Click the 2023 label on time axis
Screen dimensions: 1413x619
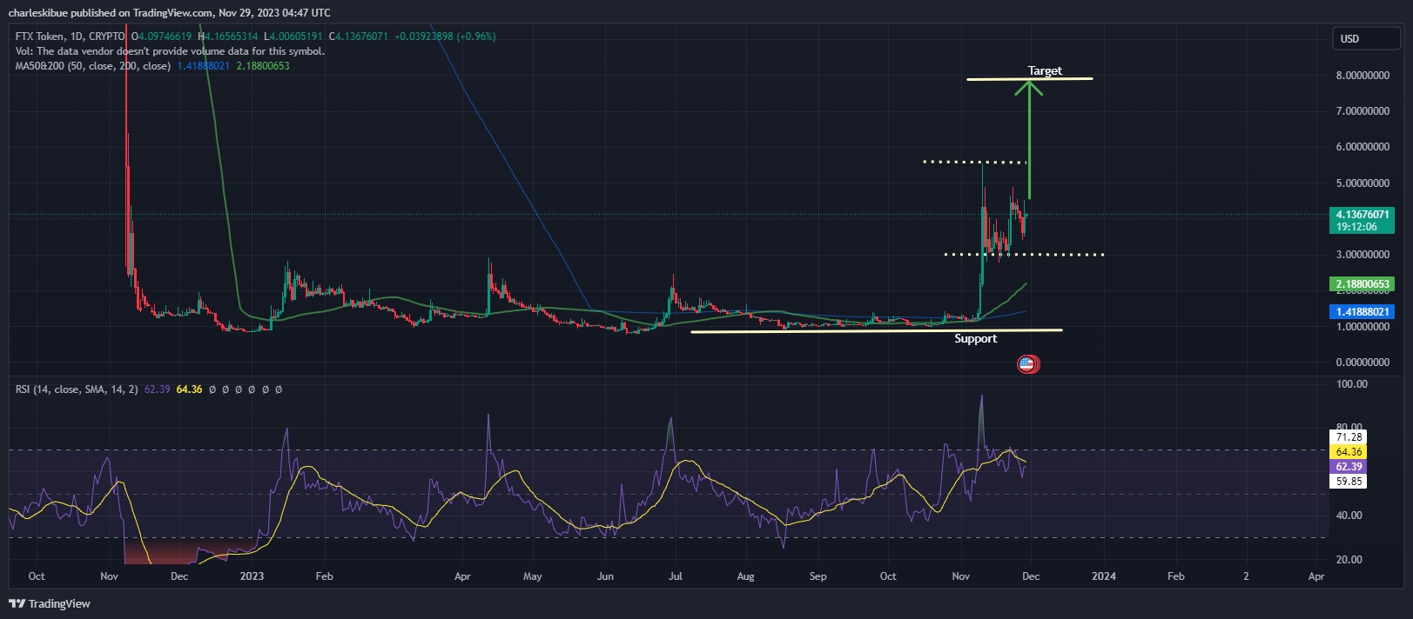(x=252, y=576)
